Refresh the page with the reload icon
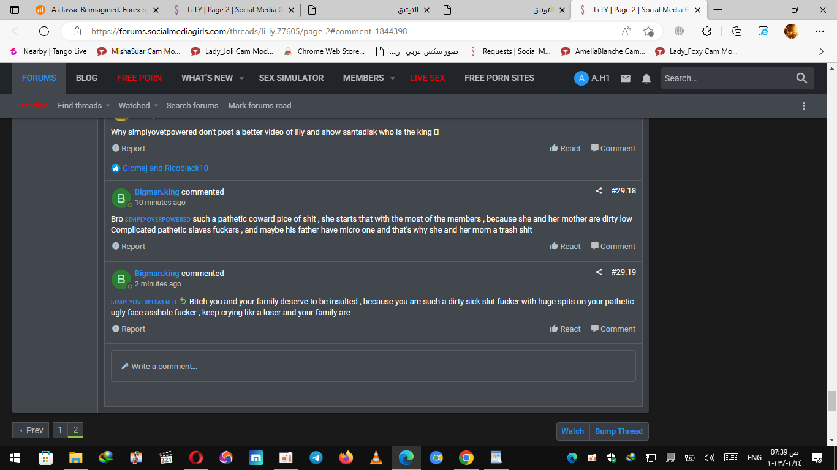The image size is (837, 470). (44, 31)
